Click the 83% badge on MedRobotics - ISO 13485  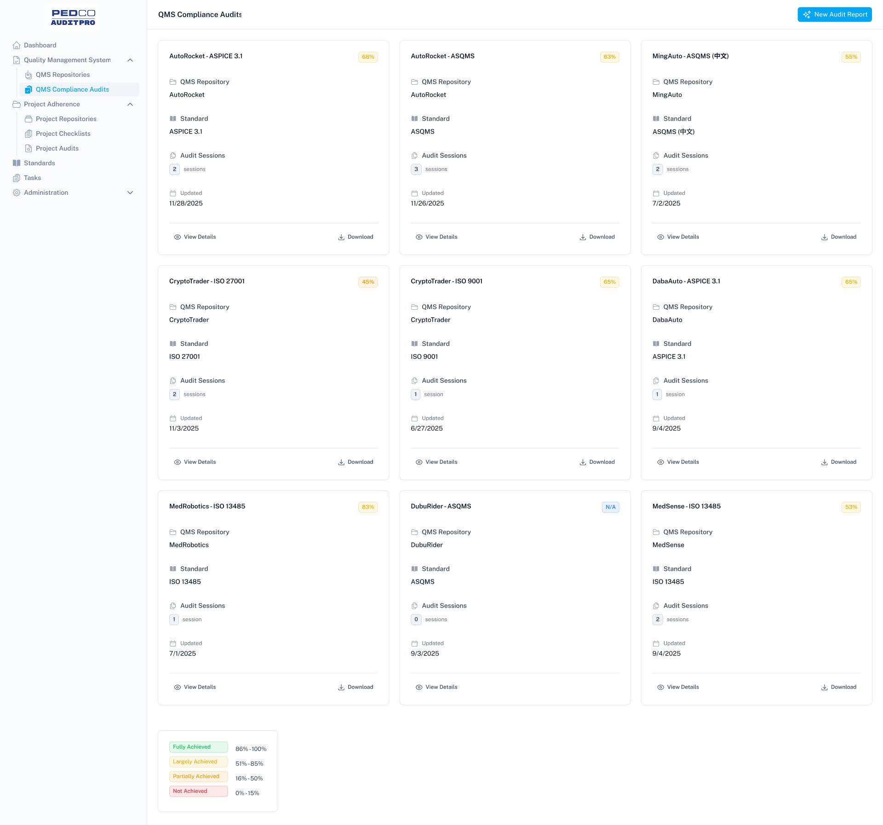(368, 507)
